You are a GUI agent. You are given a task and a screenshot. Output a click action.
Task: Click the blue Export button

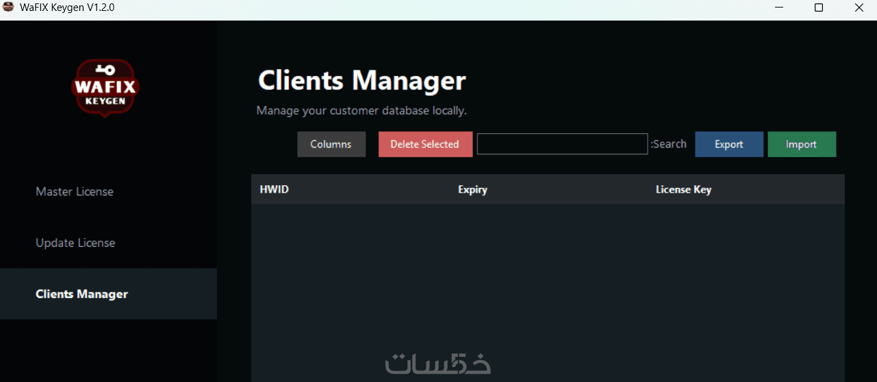[729, 144]
